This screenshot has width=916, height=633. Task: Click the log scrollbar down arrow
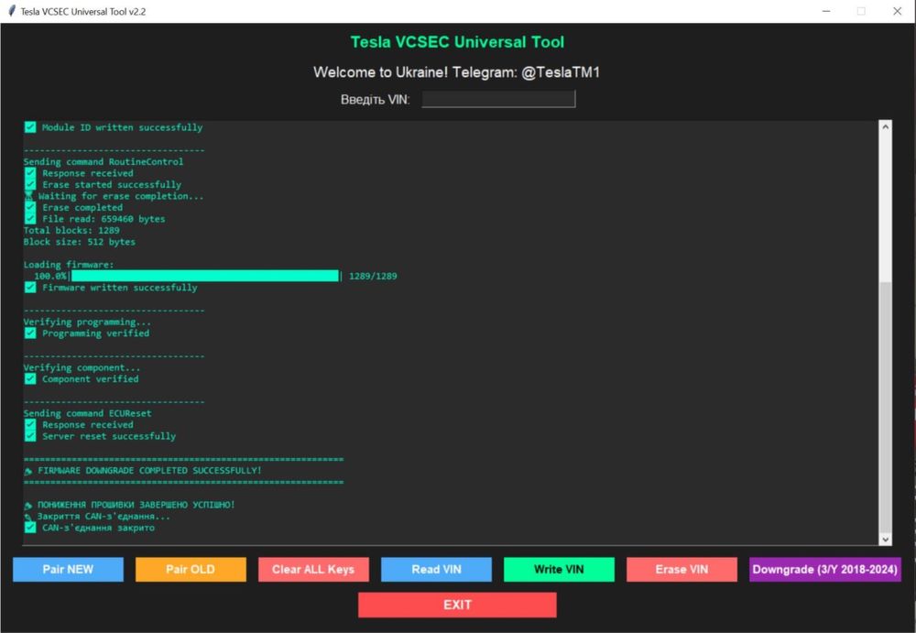[x=886, y=540]
